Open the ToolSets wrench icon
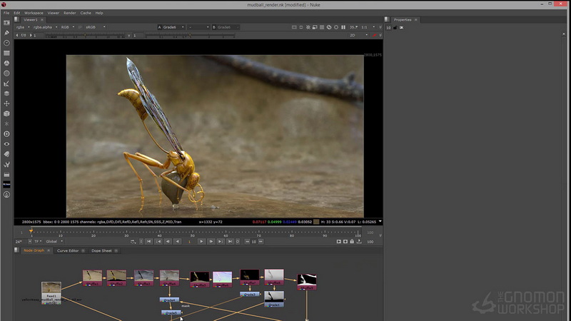The width and height of the screenshot is (571, 321). [6, 165]
